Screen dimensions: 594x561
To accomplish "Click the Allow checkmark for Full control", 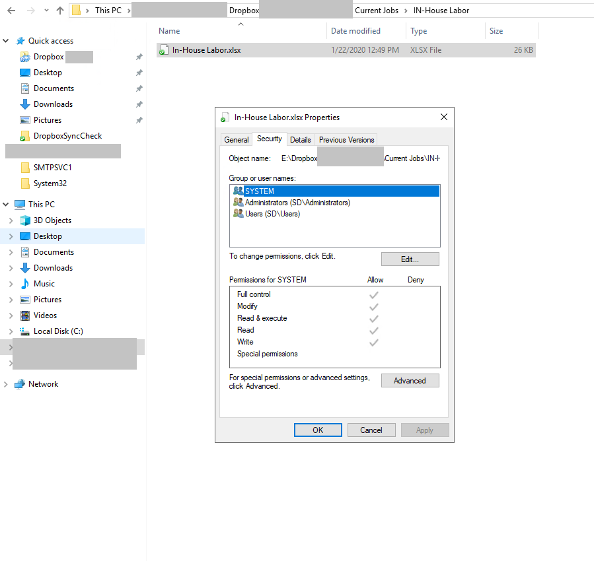I will [x=374, y=294].
